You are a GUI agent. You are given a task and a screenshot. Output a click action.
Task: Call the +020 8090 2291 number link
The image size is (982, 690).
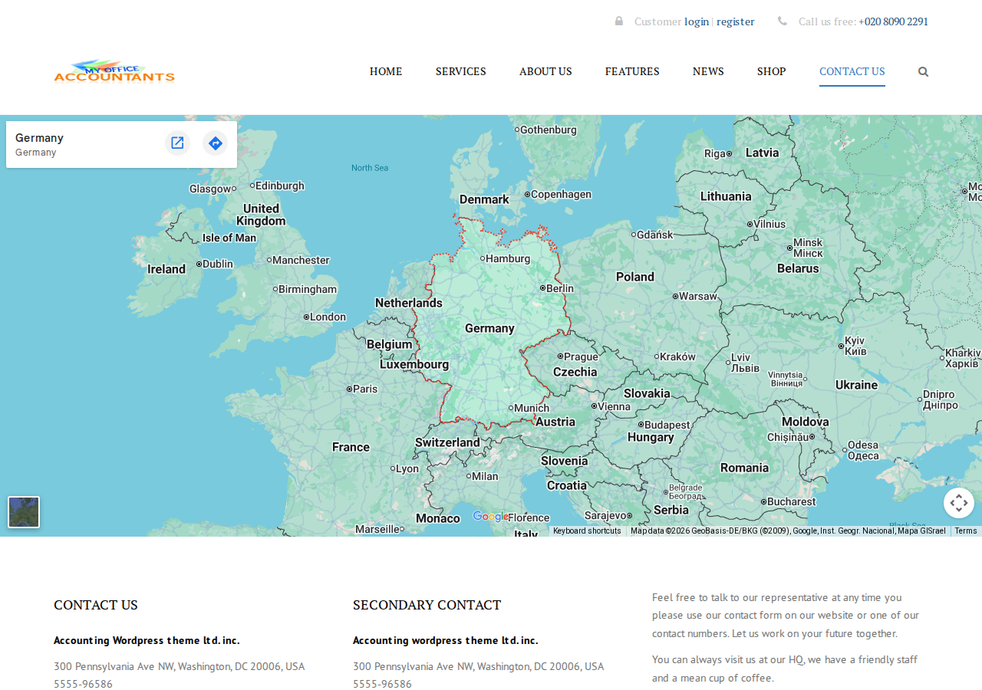click(894, 21)
